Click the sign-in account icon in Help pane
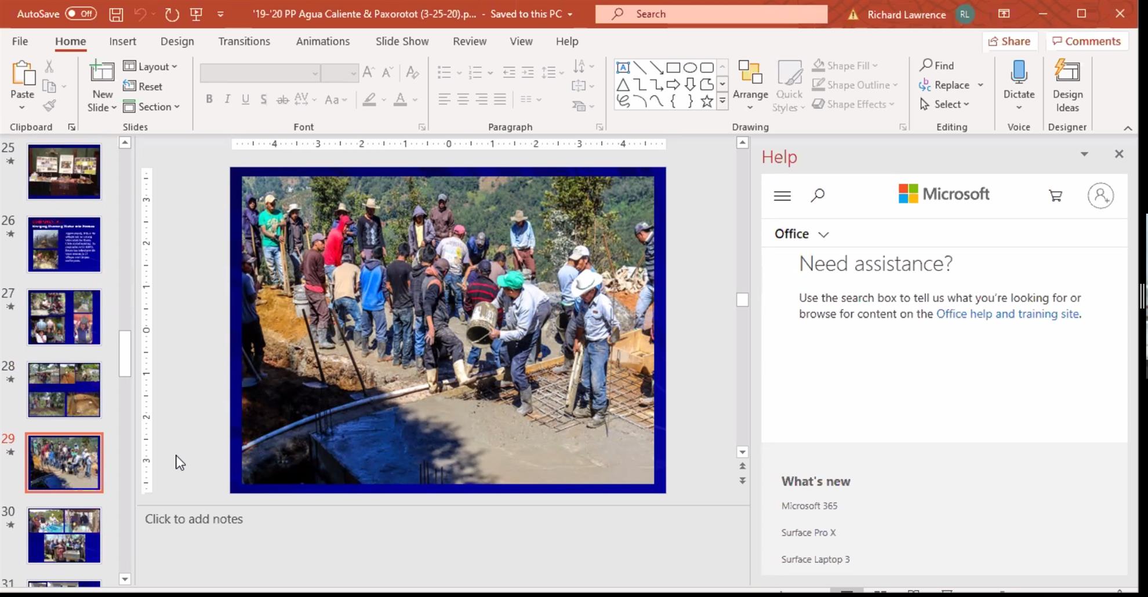The image size is (1148, 597). (1100, 196)
